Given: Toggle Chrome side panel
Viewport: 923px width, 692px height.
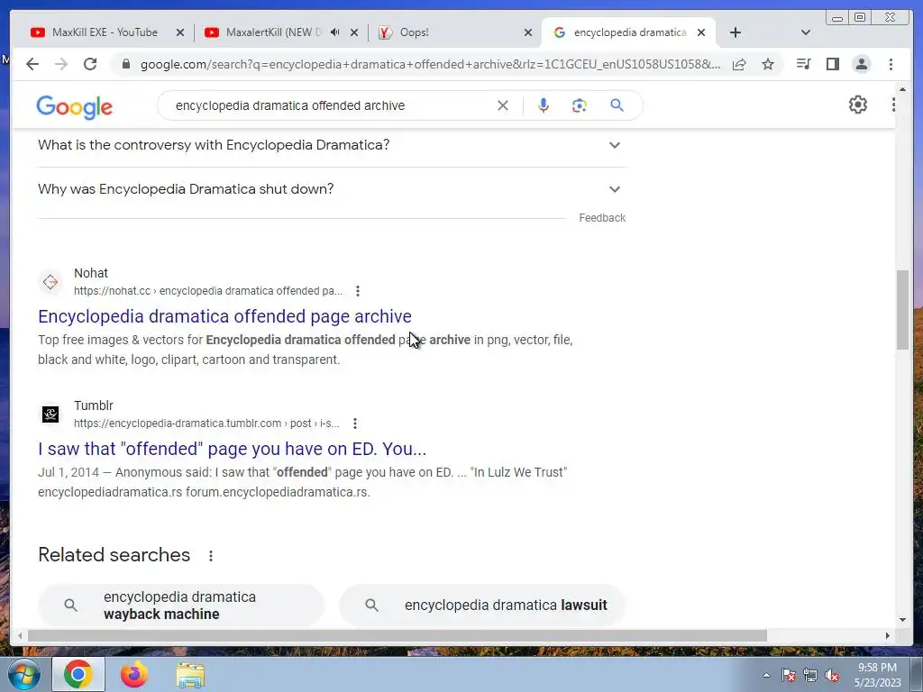Looking at the screenshot, I should [x=832, y=64].
